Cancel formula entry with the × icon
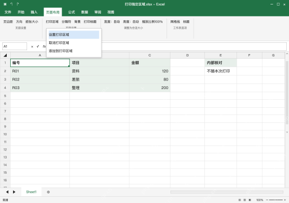The image size is (289, 203). [32, 46]
